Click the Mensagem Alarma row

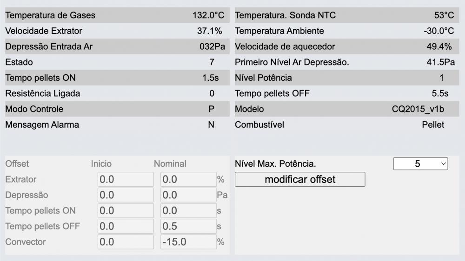coord(117,125)
